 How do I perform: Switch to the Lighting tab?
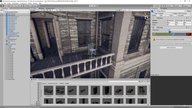(x=164, y=8)
